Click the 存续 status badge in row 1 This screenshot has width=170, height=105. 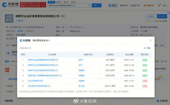tap(145, 60)
